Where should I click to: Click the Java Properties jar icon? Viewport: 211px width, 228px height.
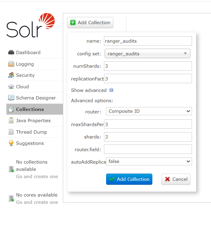(x=11, y=120)
